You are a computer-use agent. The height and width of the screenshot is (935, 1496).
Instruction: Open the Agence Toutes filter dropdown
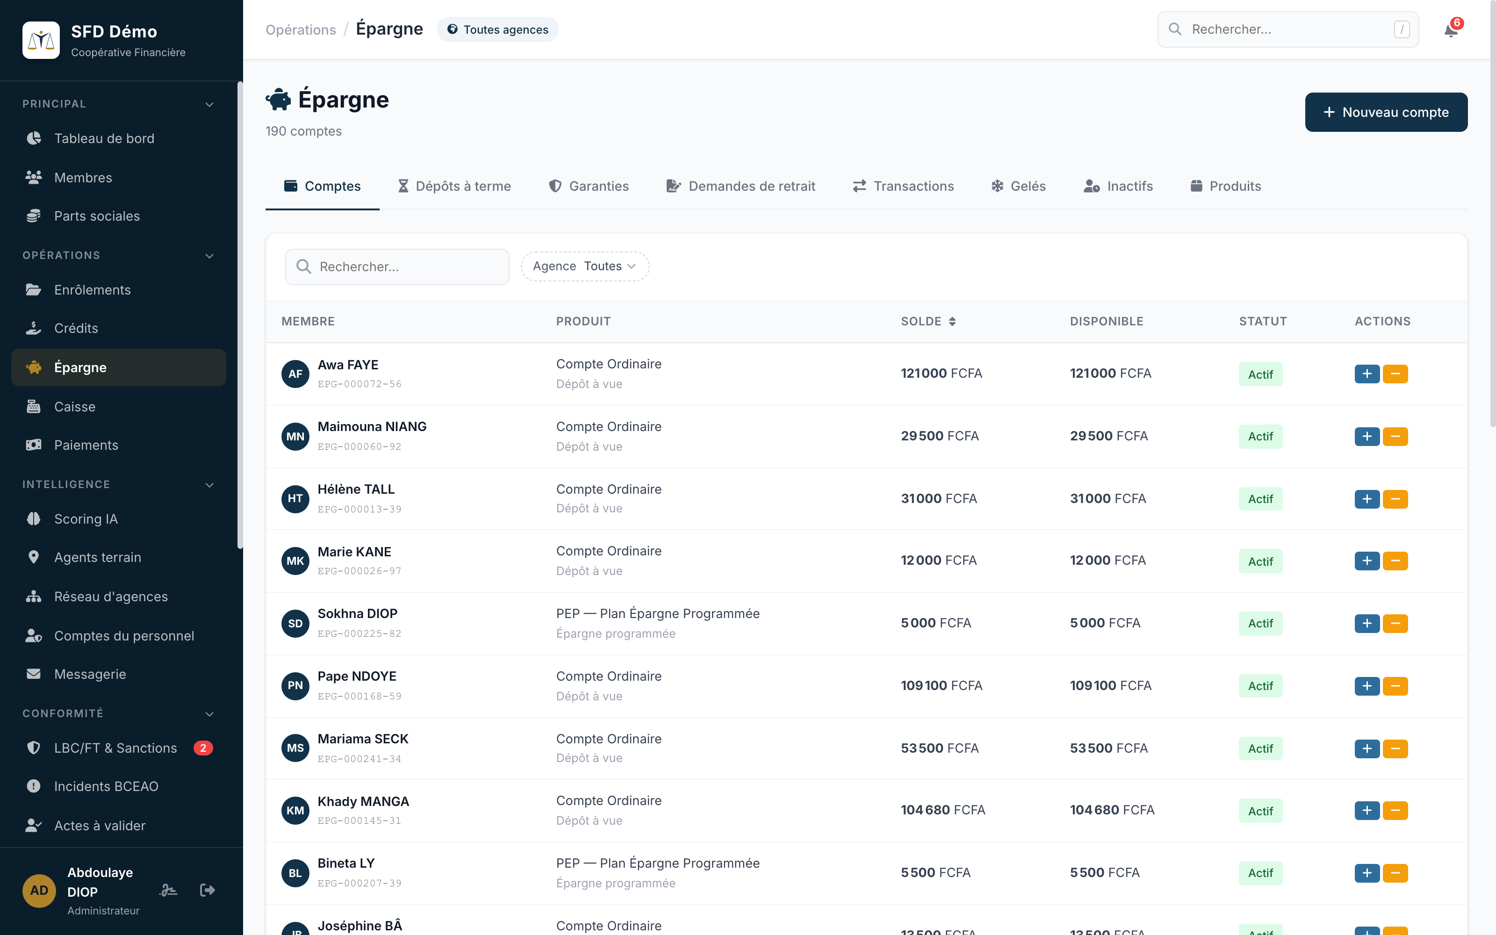coord(584,266)
